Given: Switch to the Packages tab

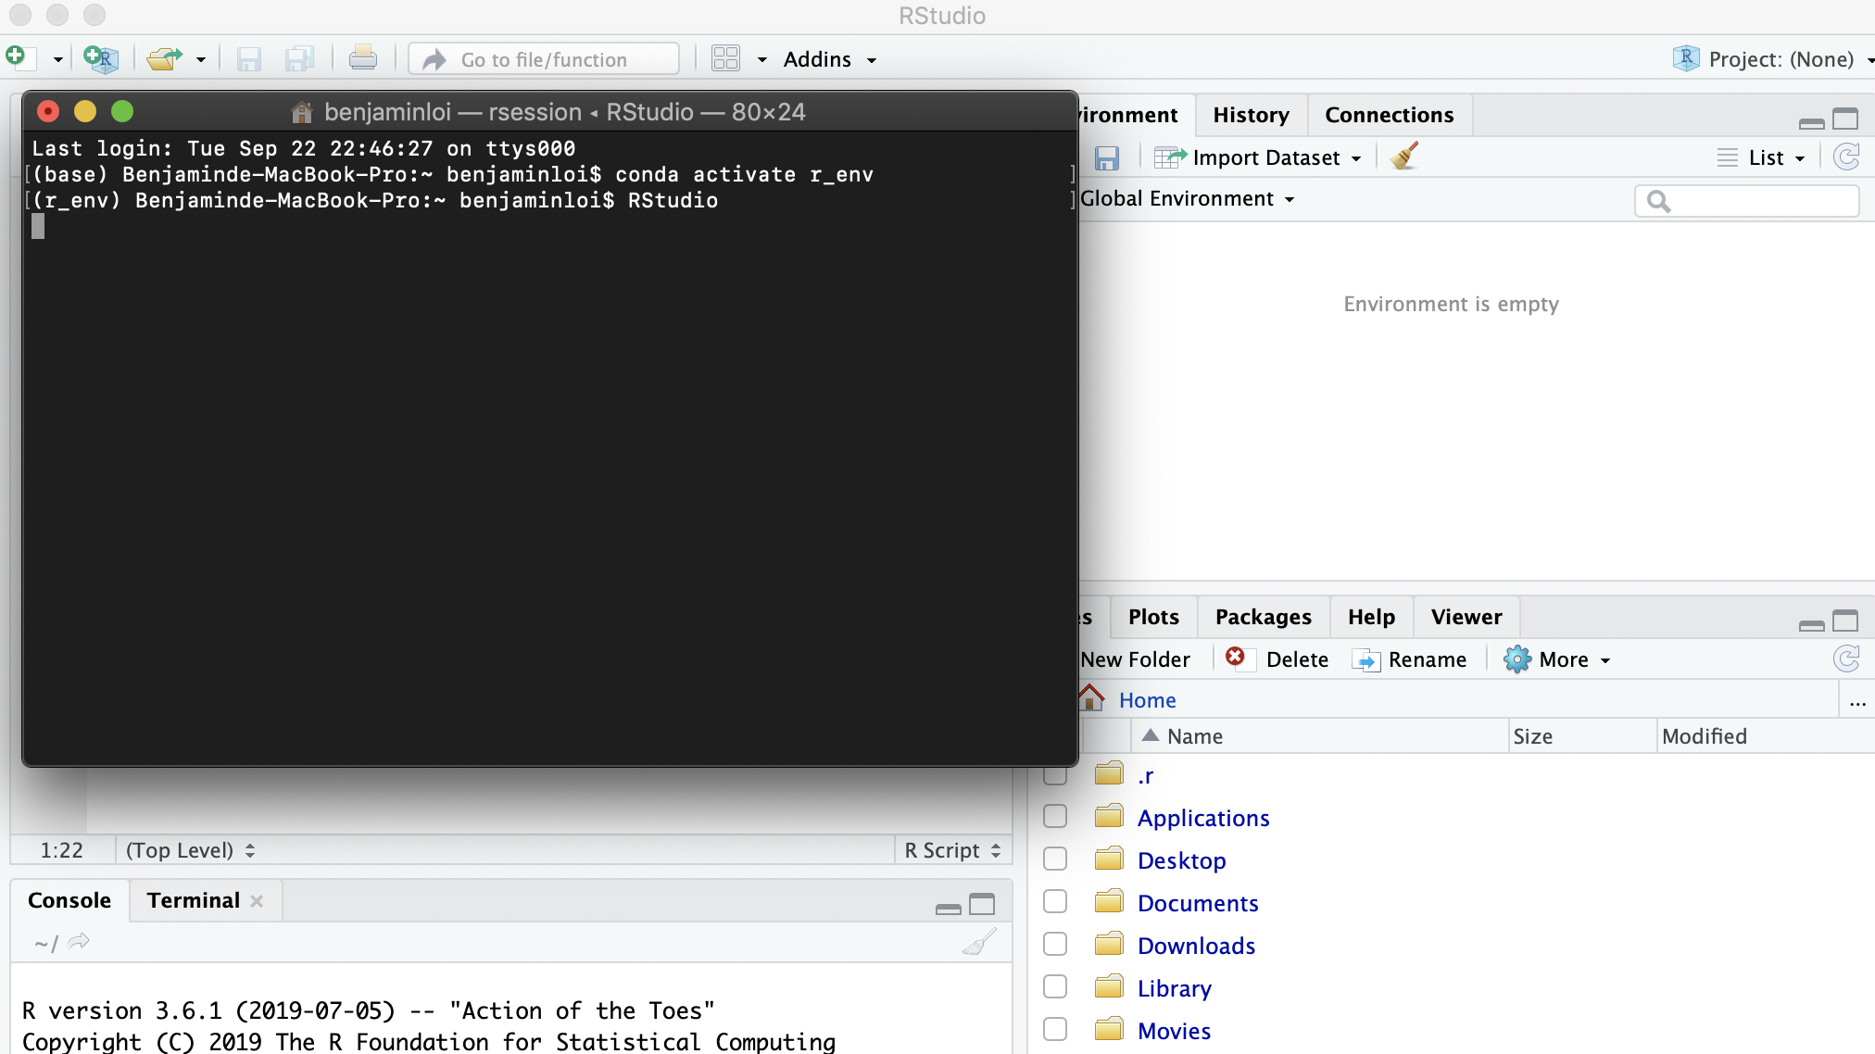Looking at the screenshot, I should click(1264, 617).
